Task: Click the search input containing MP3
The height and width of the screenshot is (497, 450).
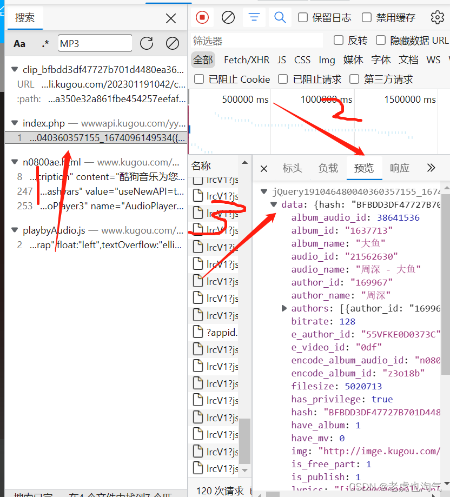Action: point(95,43)
